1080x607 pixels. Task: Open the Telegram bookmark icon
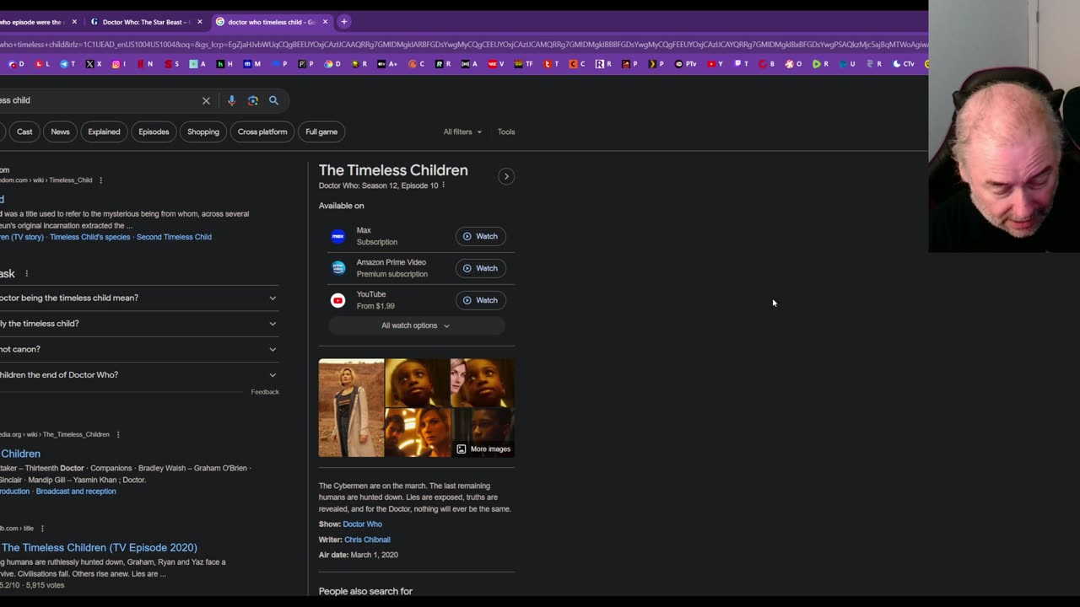pos(67,63)
